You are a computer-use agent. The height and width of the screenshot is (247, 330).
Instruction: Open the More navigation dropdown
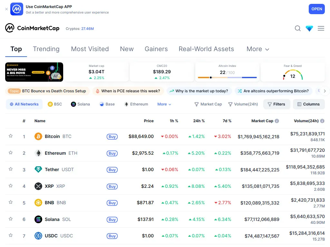click(257, 49)
